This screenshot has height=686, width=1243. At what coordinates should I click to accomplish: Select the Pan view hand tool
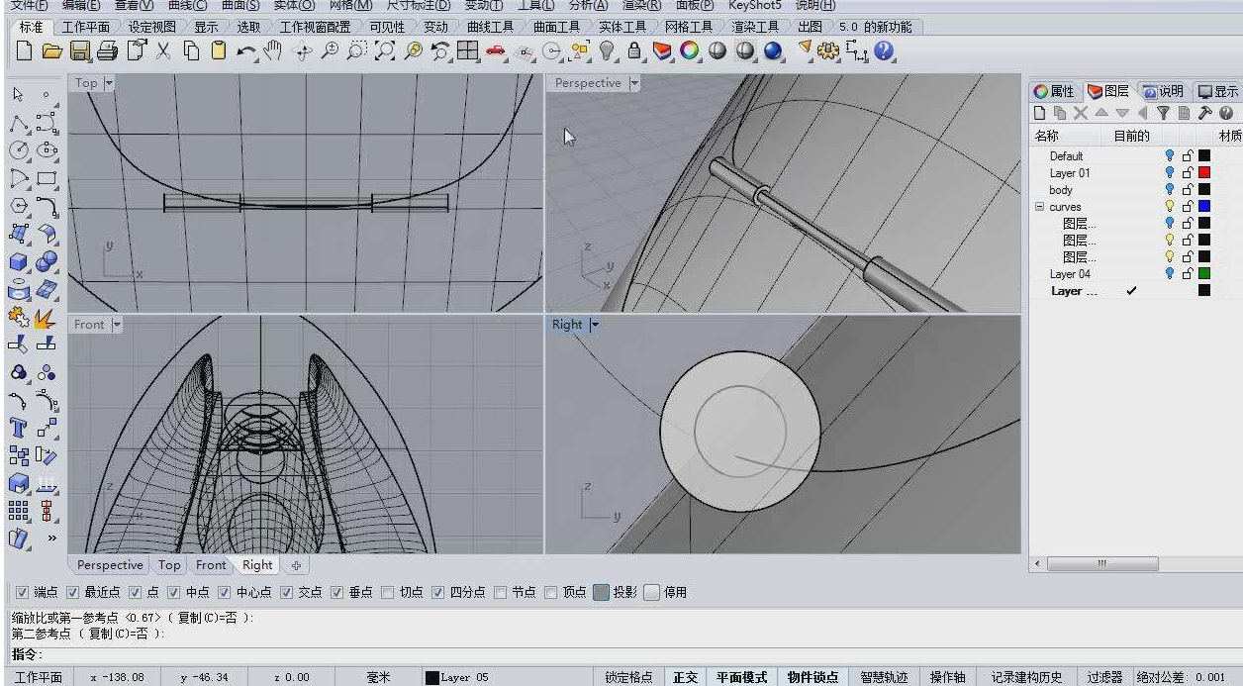(273, 51)
